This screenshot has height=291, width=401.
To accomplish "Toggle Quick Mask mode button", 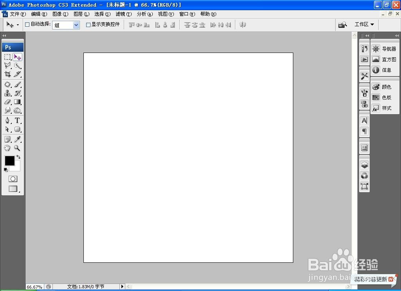I will [x=13, y=179].
